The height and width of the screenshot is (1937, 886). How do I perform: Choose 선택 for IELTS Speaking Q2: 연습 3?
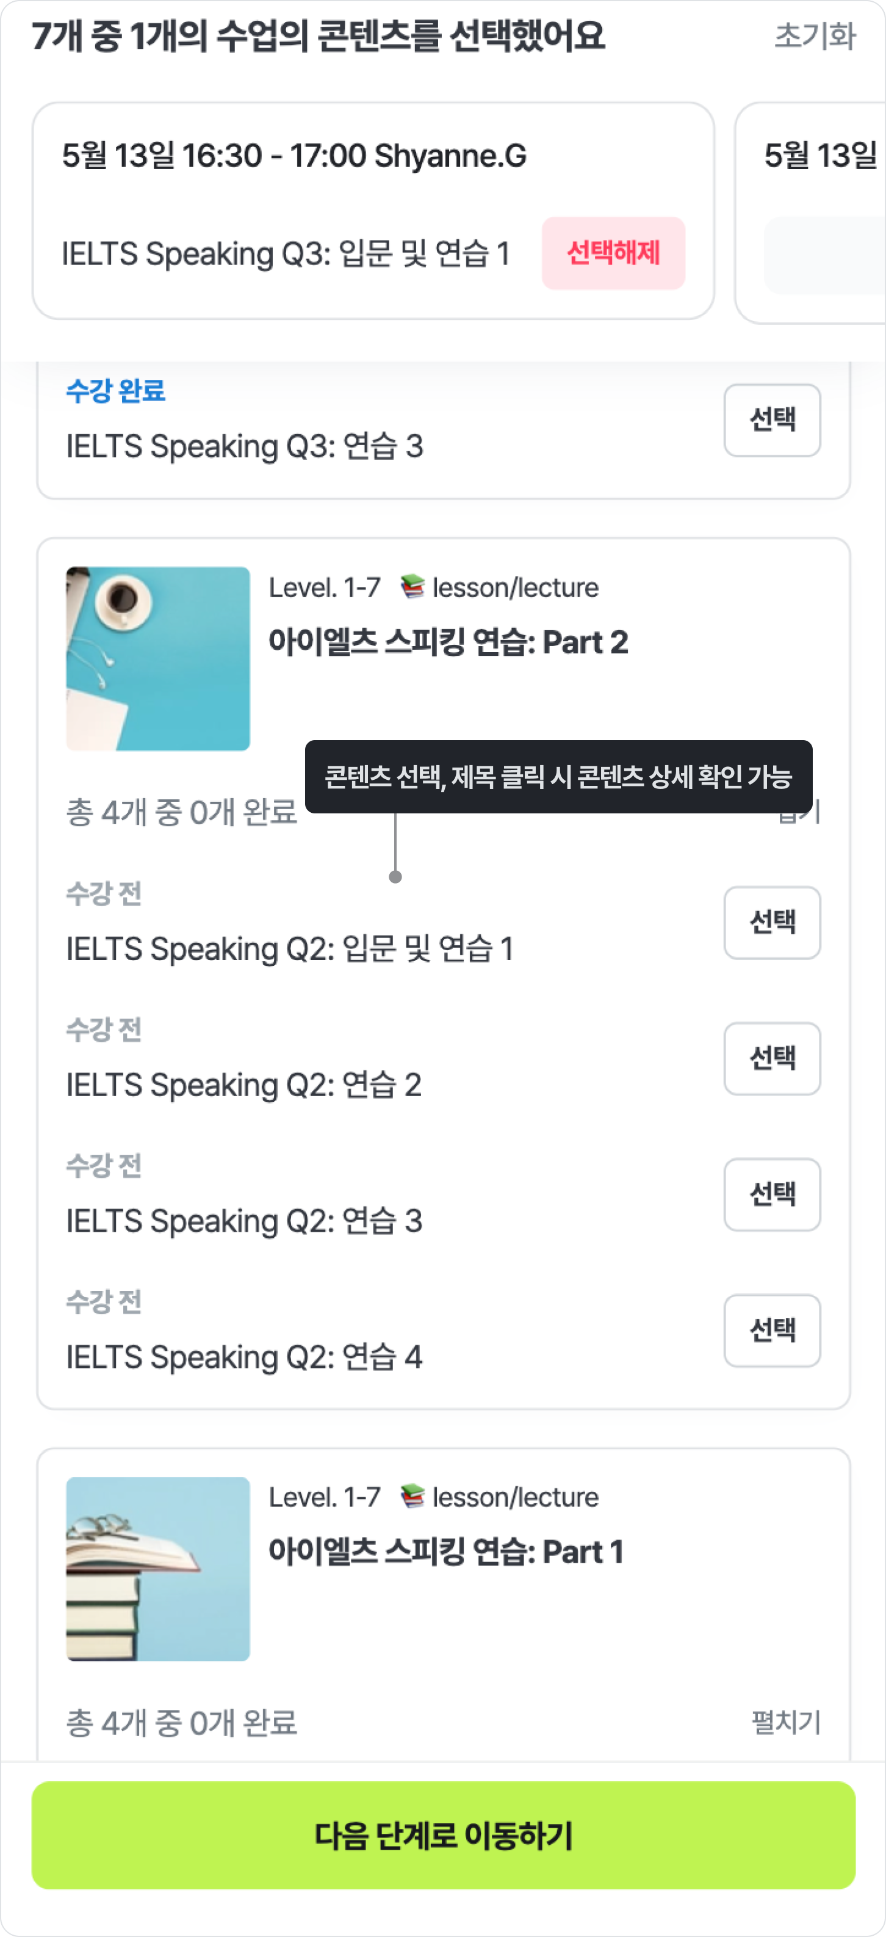(772, 1195)
